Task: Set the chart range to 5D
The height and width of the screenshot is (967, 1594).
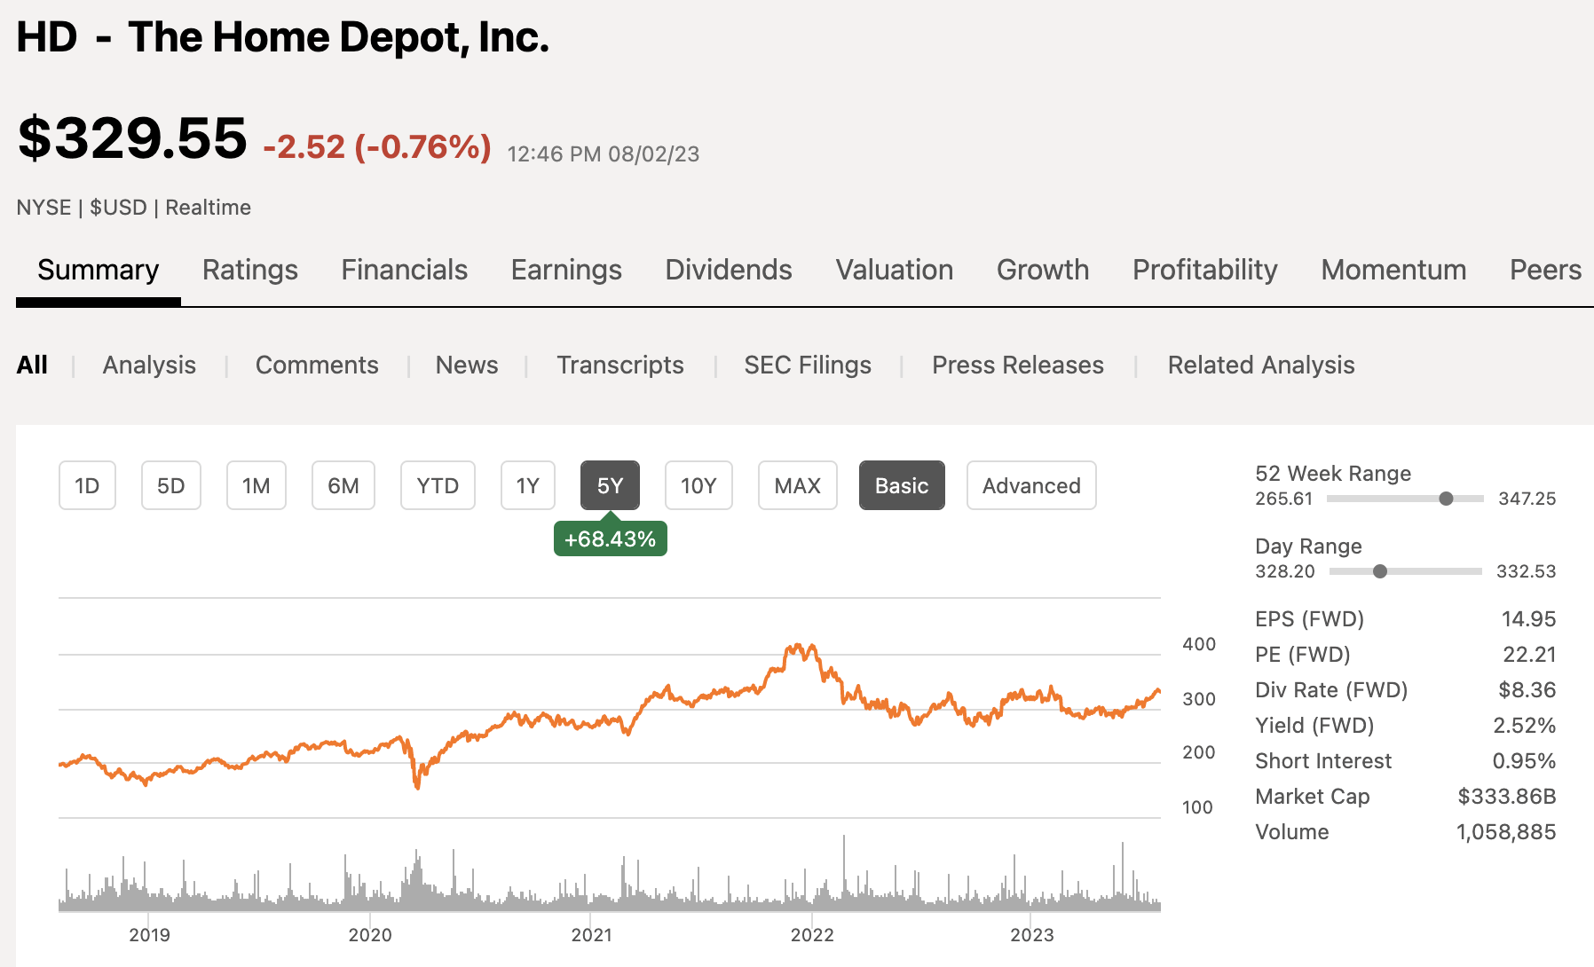Action: (x=171, y=485)
